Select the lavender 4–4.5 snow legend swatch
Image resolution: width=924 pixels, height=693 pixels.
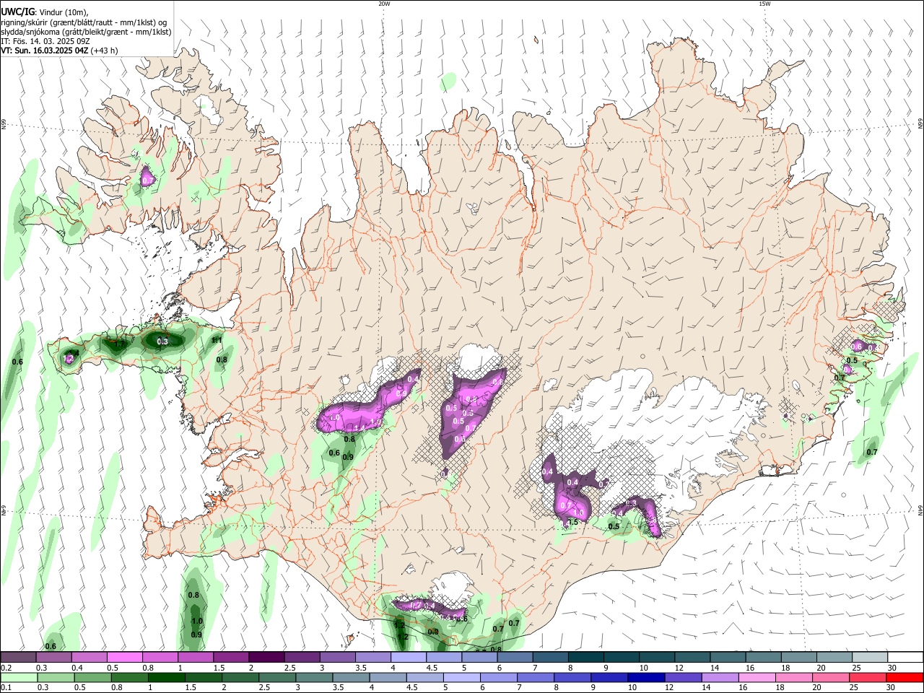pyautogui.click(x=409, y=657)
